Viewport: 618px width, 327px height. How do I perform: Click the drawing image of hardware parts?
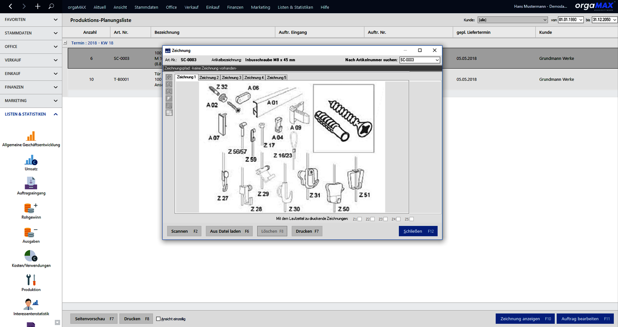pyautogui.click(x=292, y=147)
